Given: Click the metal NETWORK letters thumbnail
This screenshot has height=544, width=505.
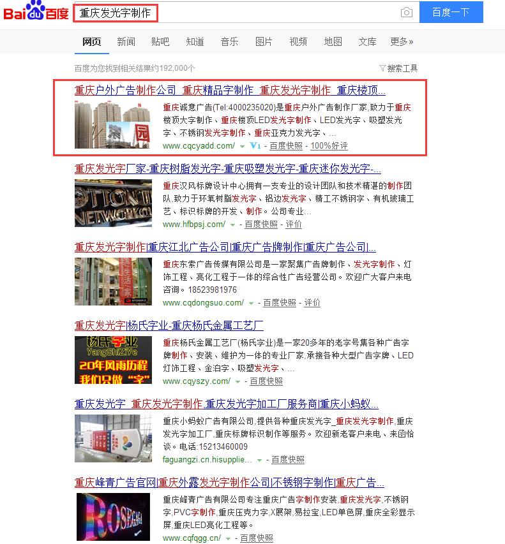Looking at the screenshot, I should coord(113,203).
